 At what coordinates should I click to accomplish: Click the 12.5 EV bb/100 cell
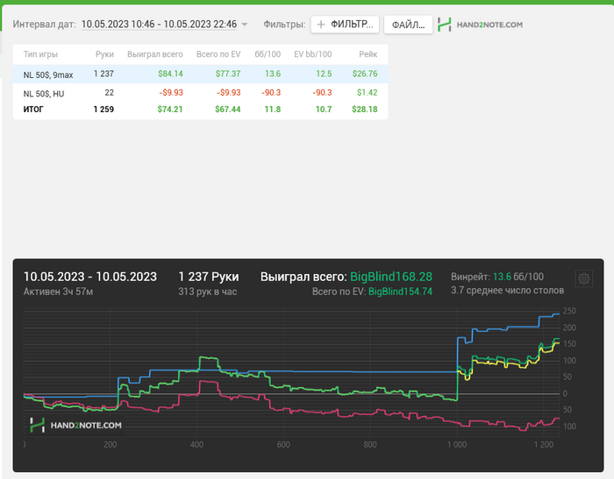[x=324, y=74]
